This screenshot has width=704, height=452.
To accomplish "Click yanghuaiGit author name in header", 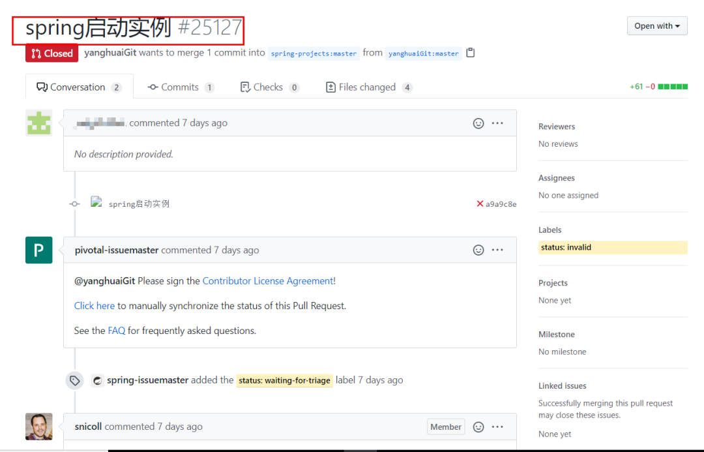I will 110,53.
